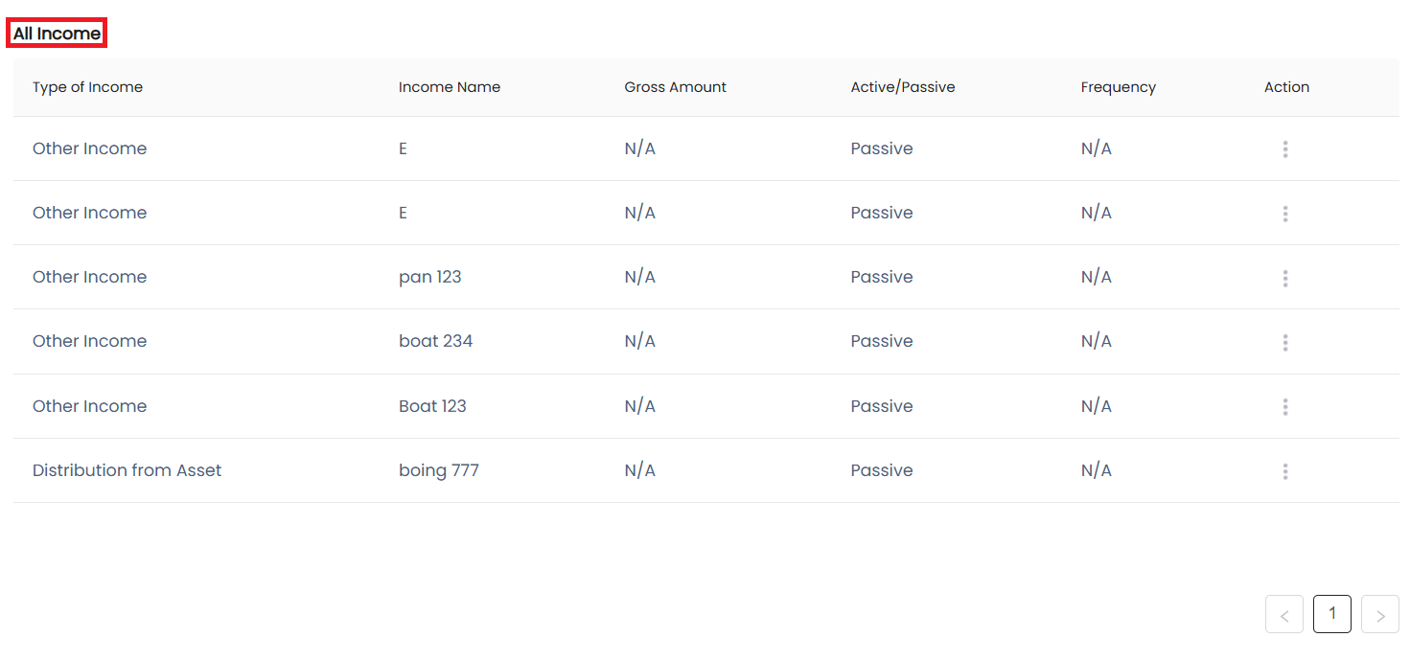Image resolution: width=1410 pixels, height=660 pixels.
Task: Click the Active/Passive column header
Action: point(902,87)
